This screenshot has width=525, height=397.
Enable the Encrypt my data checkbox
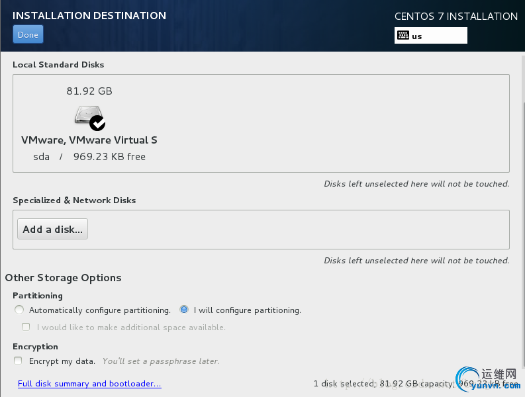pos(19,361)
